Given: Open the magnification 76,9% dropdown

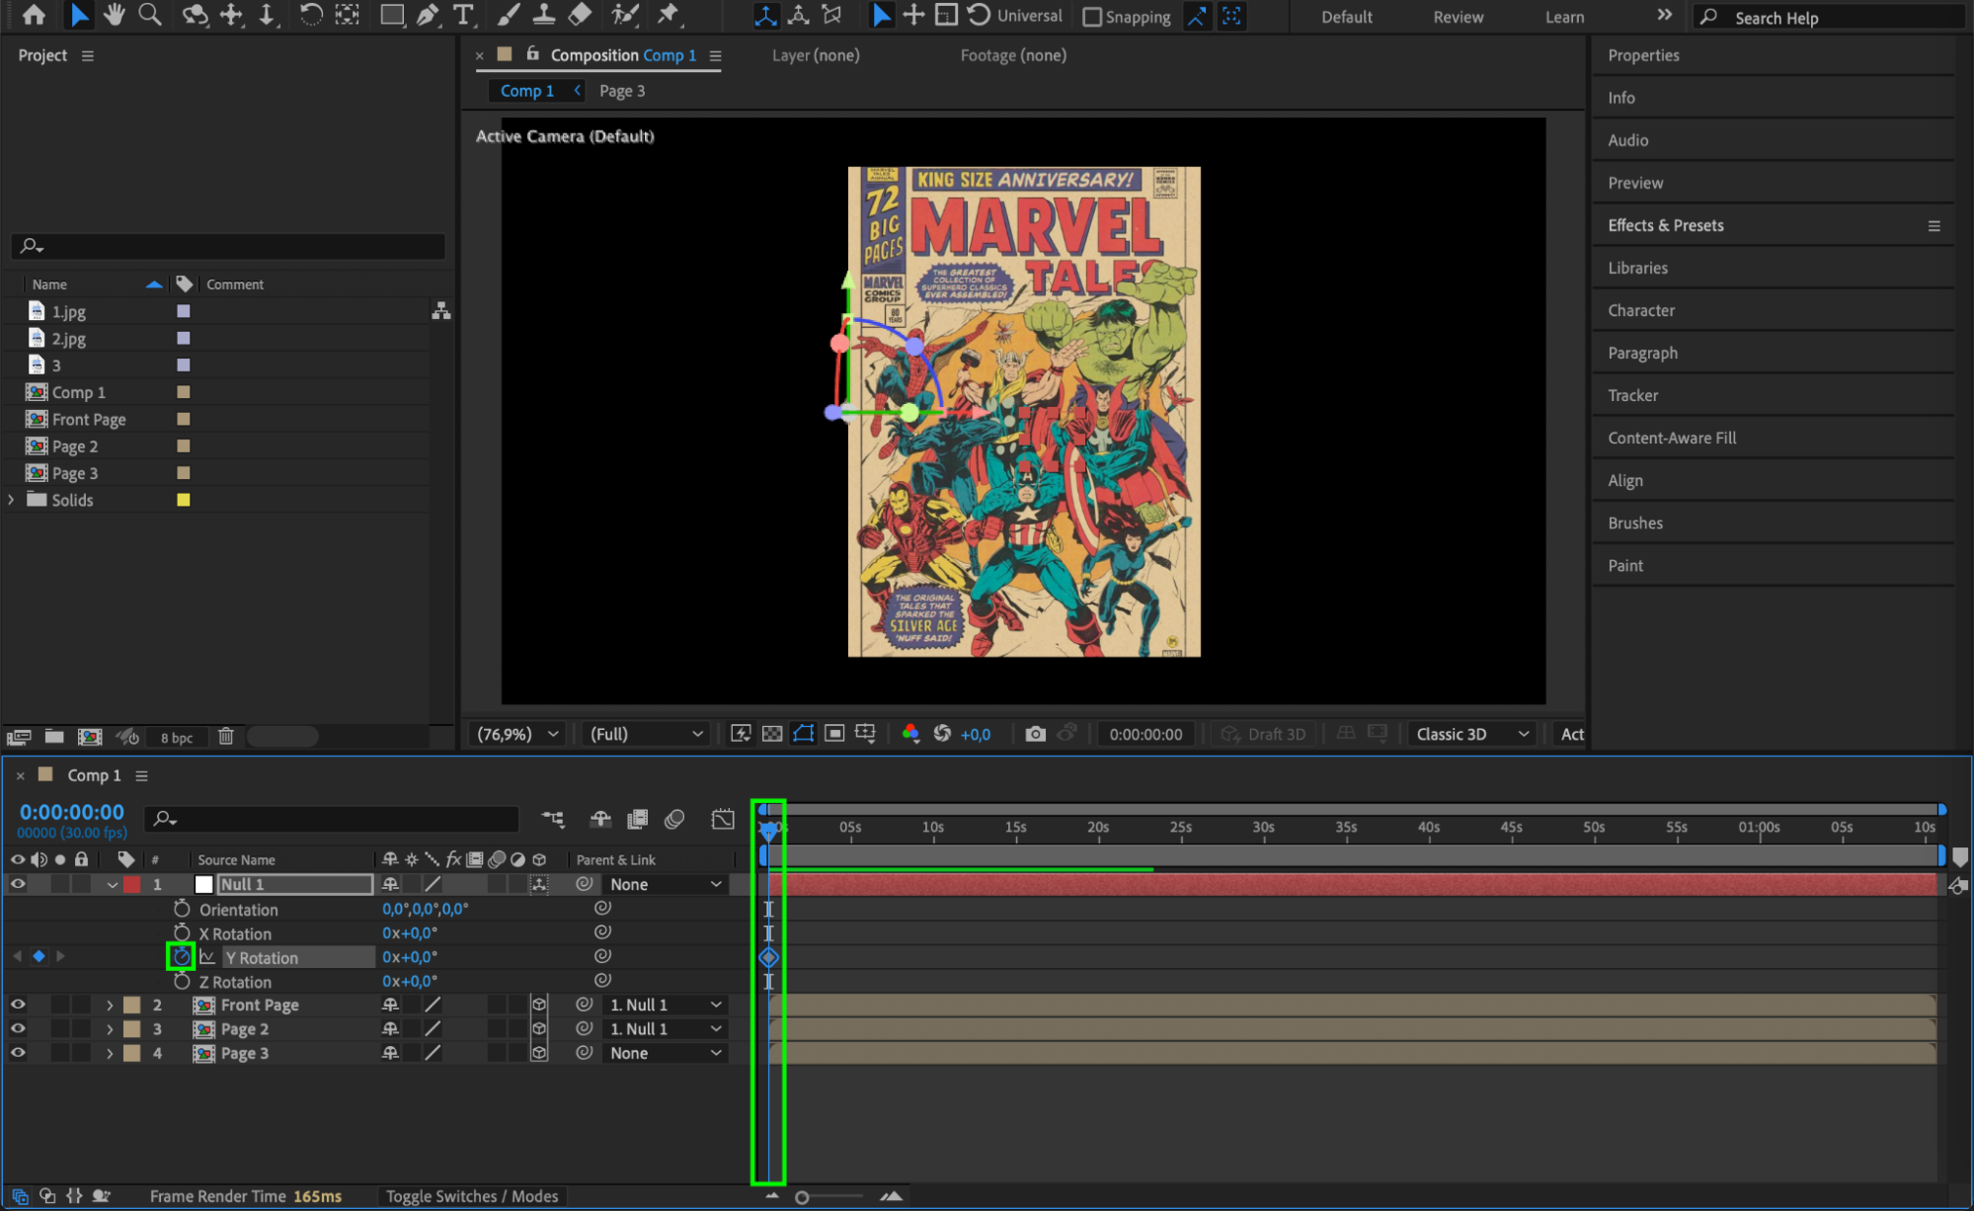Looking at the screenshot, I should 518,734.
